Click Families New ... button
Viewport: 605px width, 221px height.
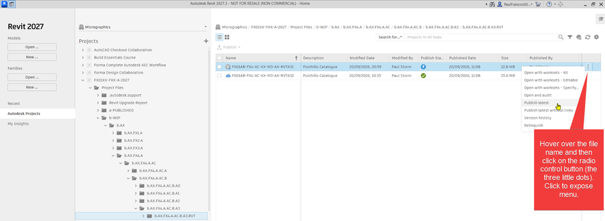pyautogui.click(x=32, y=87)
